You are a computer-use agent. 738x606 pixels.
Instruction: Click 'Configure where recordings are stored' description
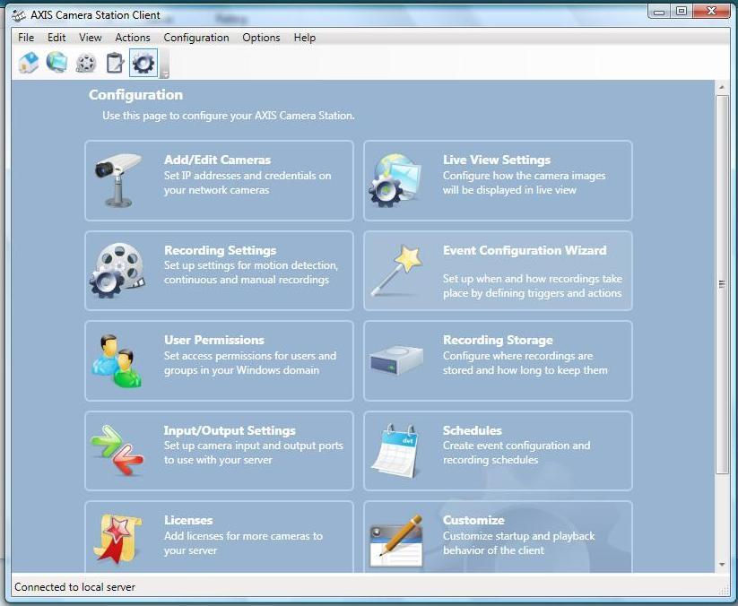[x=525, y=363]
